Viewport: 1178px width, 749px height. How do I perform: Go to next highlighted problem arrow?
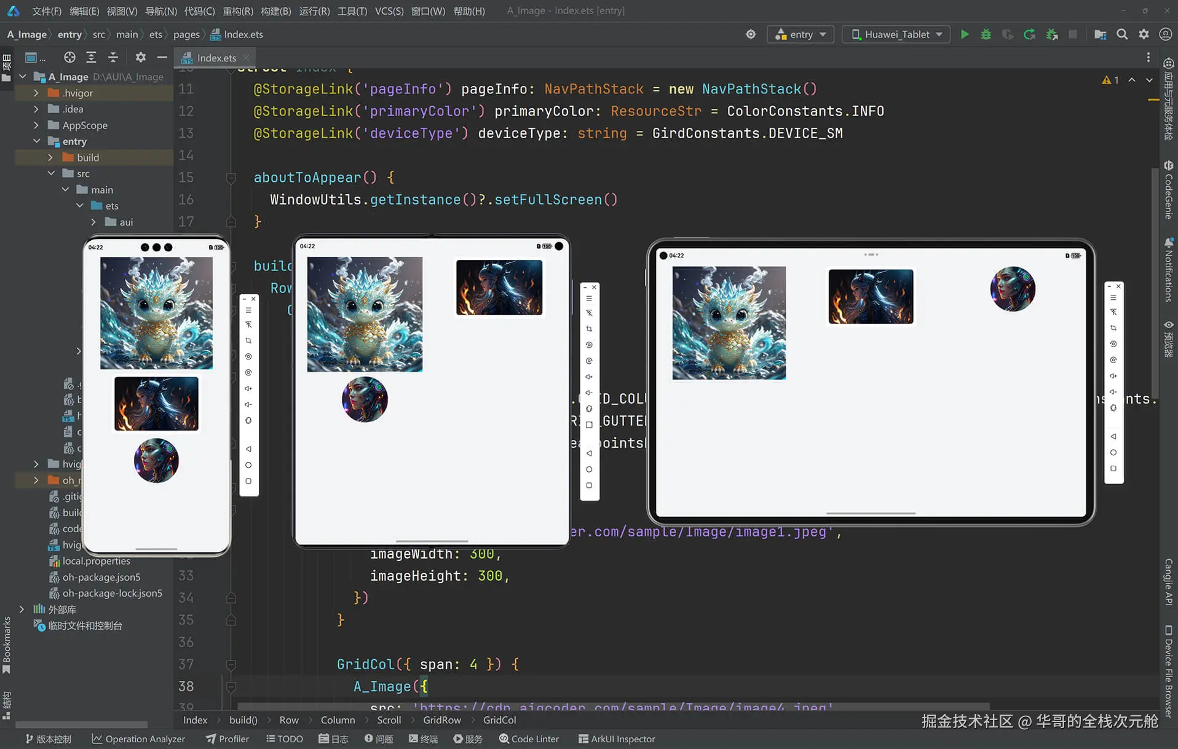point(1149,80)
